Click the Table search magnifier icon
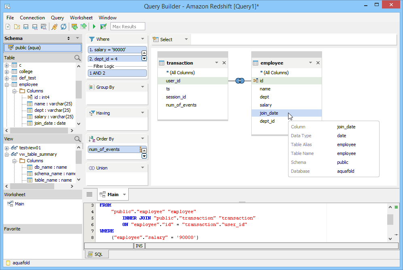 point(77,58)
